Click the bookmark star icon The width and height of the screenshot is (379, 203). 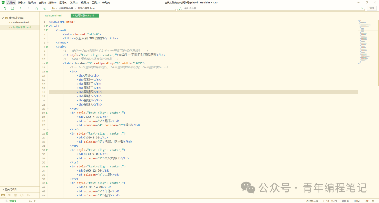coord(37,8)
